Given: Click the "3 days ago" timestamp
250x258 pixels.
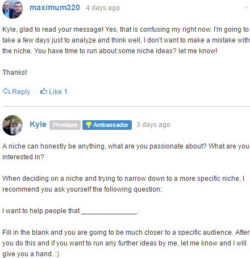Looking at the screenshot, I should coord(153,125).
